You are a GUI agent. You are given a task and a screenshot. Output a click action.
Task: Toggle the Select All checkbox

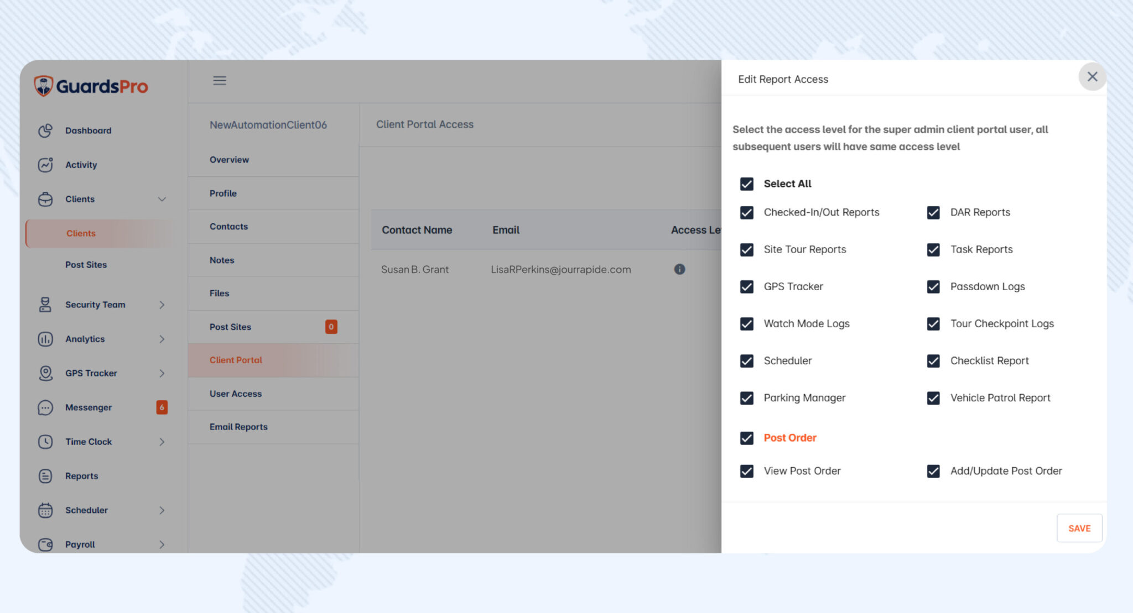coord(747,184)
